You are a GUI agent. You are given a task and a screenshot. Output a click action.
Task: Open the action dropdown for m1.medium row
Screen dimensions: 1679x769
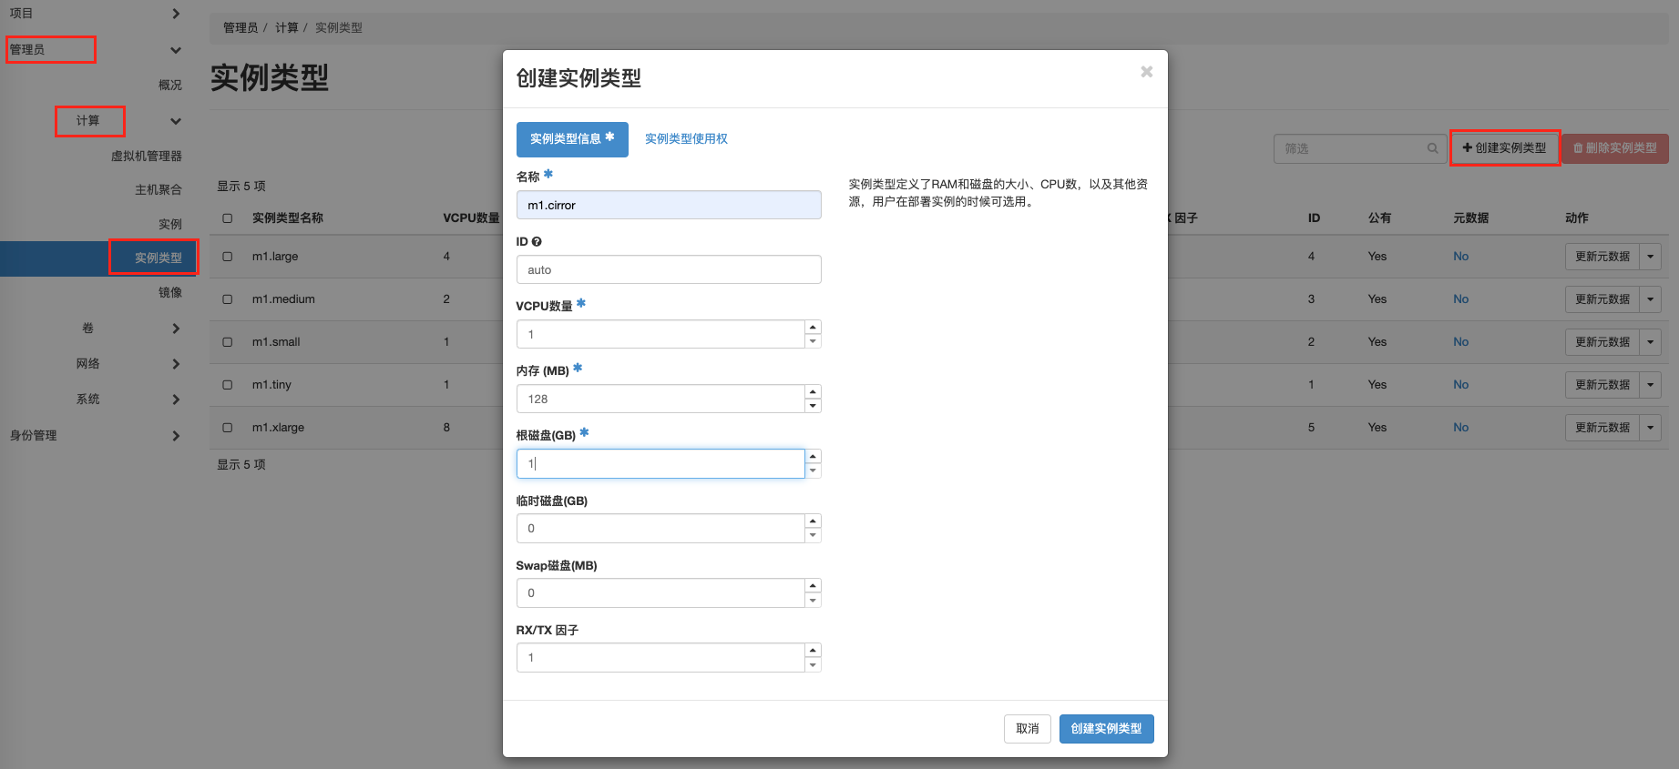pos(1650,299)
